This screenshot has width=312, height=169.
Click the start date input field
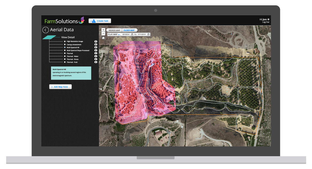coord(126,34)
